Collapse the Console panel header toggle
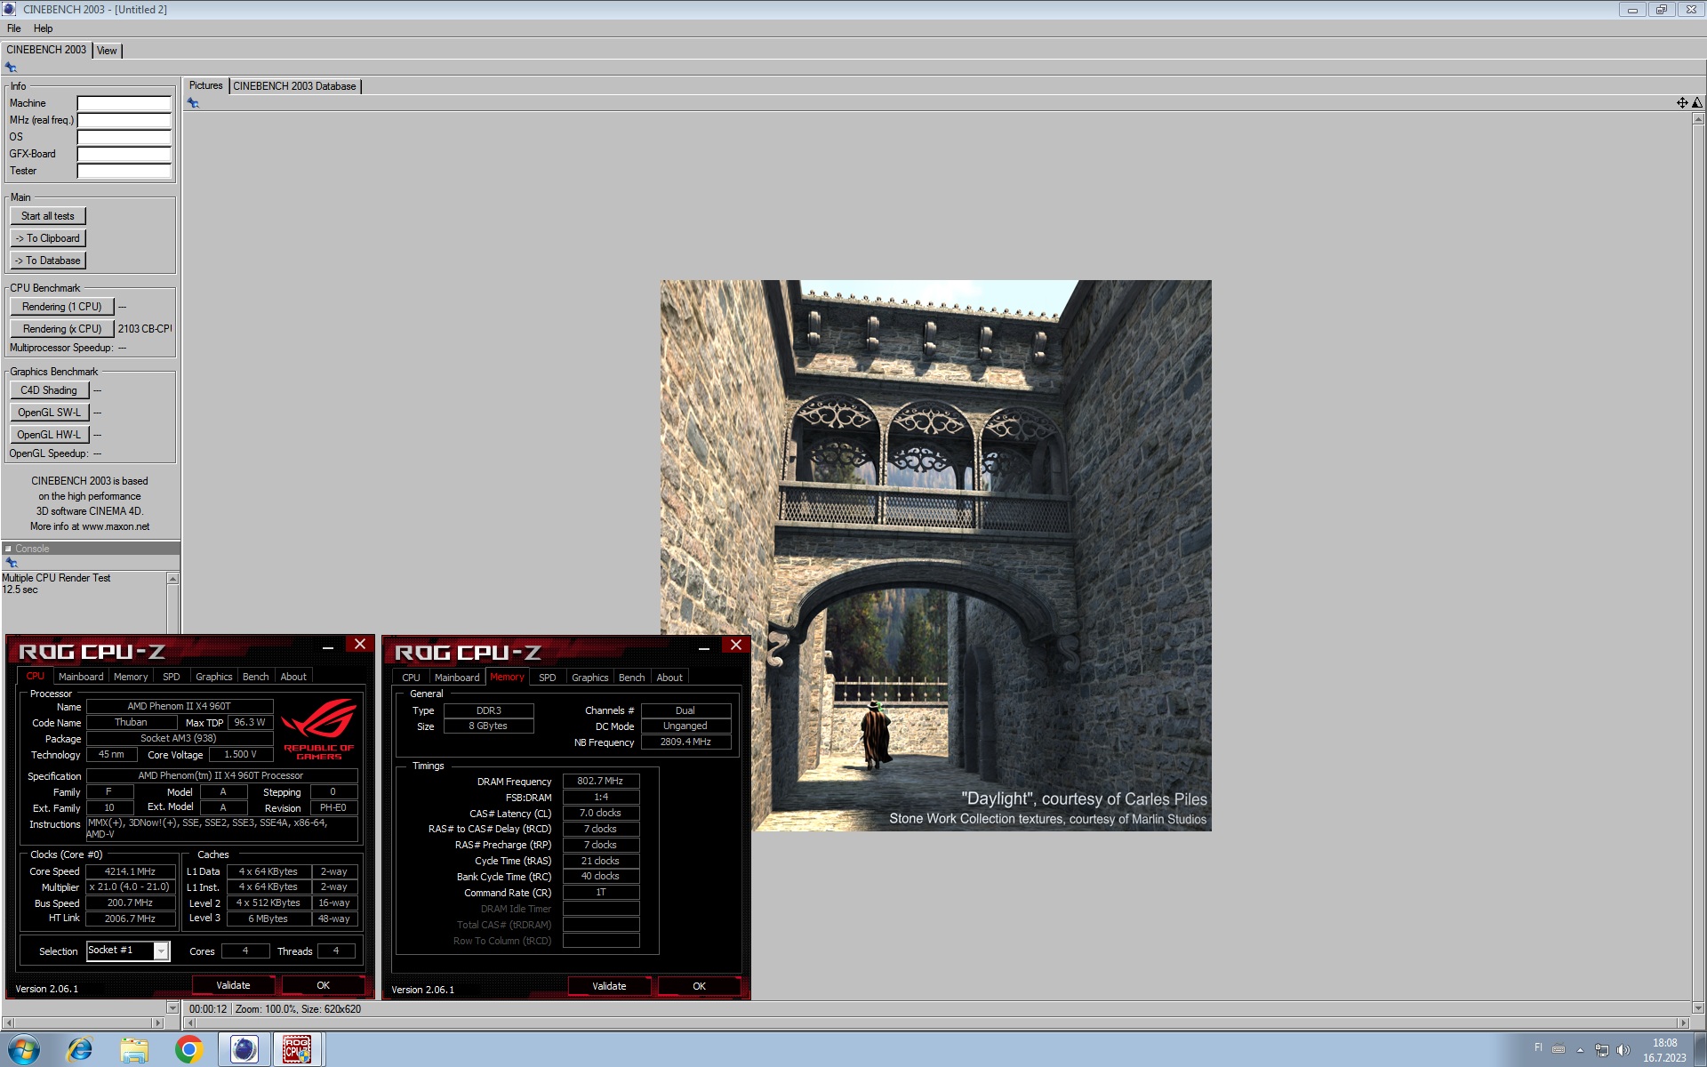This screenshot has height=1067, width=1707. tap(8, 549)
